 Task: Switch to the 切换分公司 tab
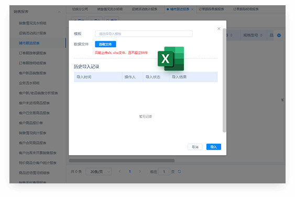click(x=80, y=9)
